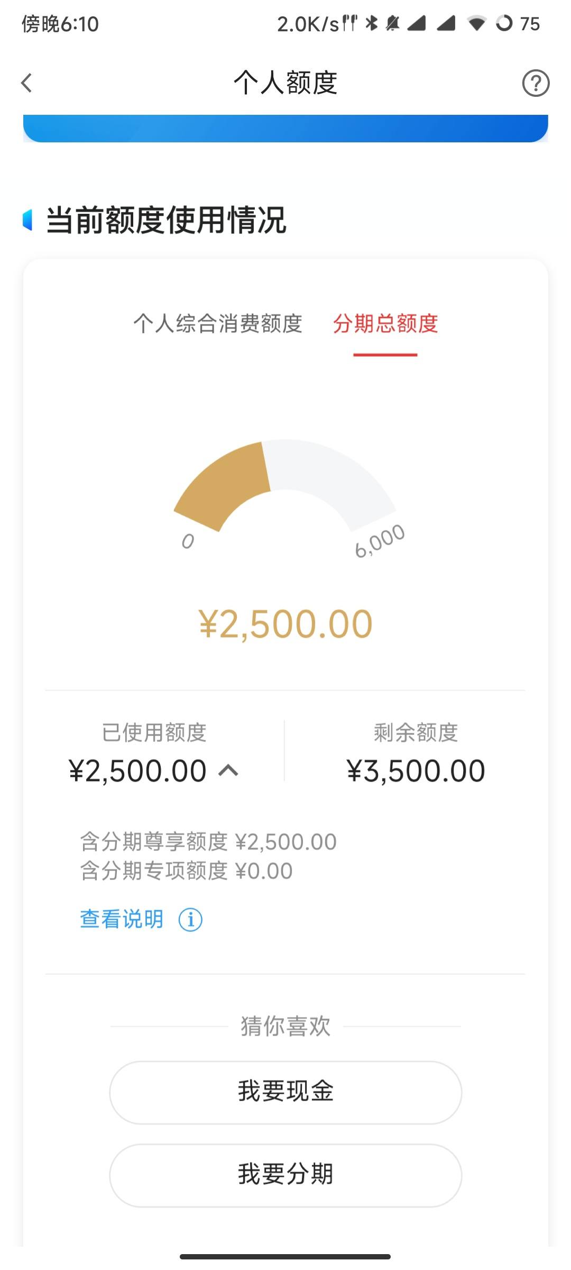This screenshot has width=571, height=1270.
Task: Switch to 个人综合消费额度 tab
Action: (x=218, y=323)
